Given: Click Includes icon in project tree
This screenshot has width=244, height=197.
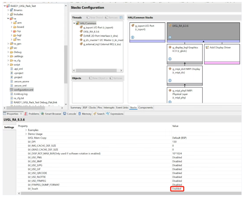Looking at the screenshot, I should 12,14.
